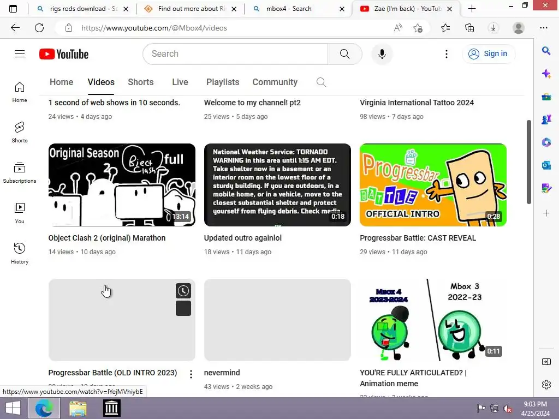
Task: Click the Sign in button
Action: tap(489, 54)
